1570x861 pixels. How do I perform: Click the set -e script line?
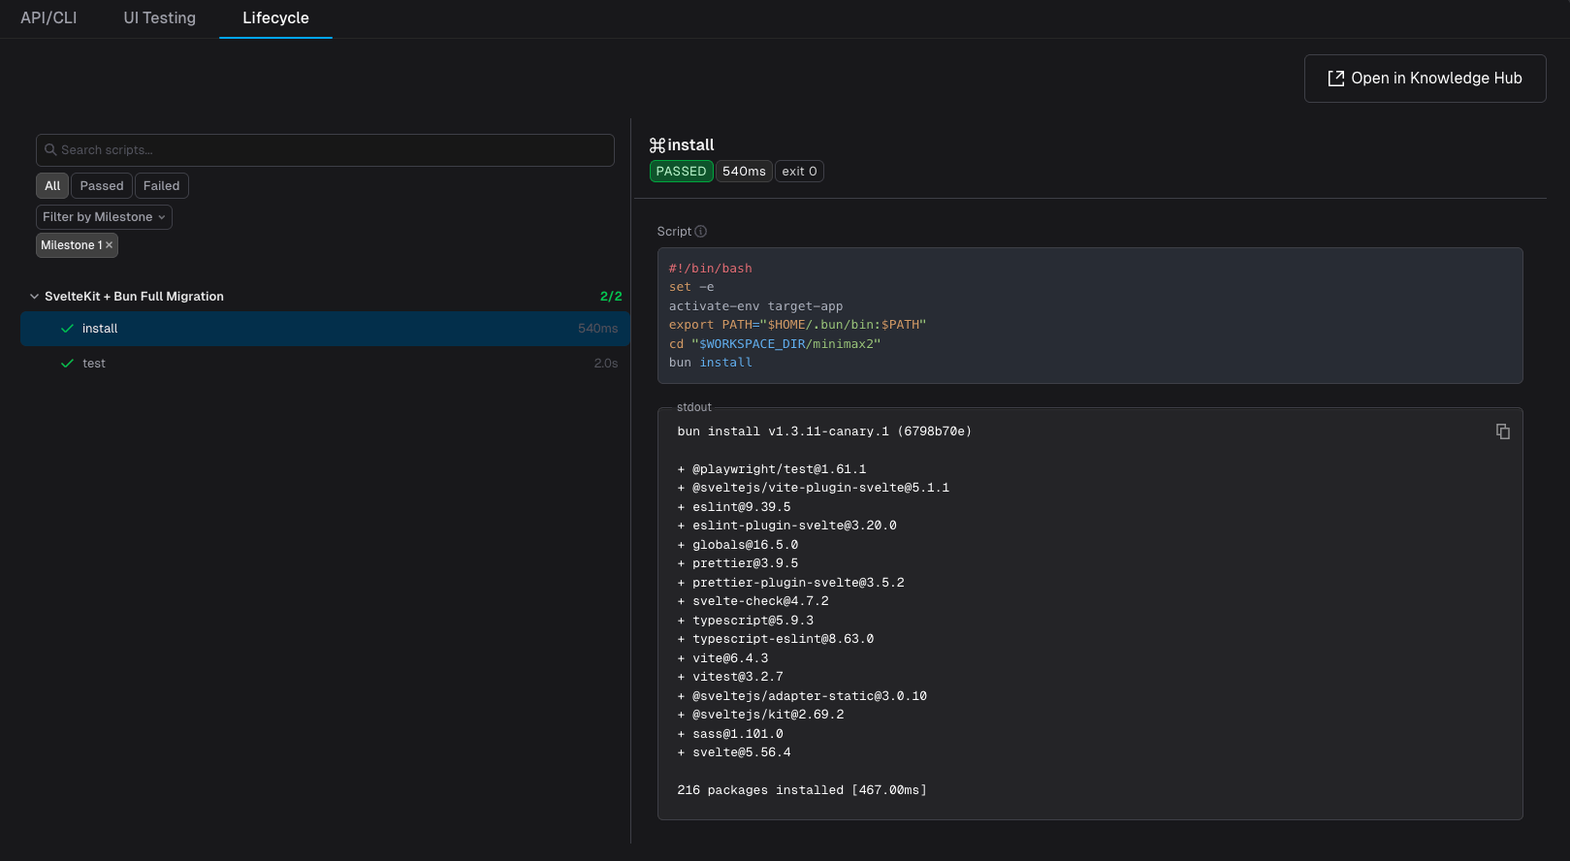coord(691,287)
